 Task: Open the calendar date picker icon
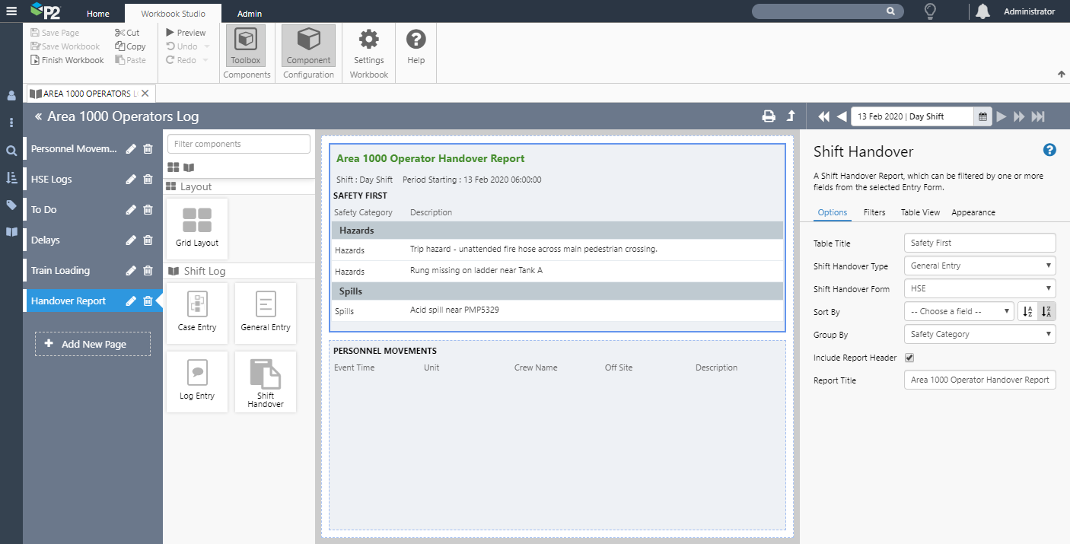pyautogui.click(x=982, y=116)
